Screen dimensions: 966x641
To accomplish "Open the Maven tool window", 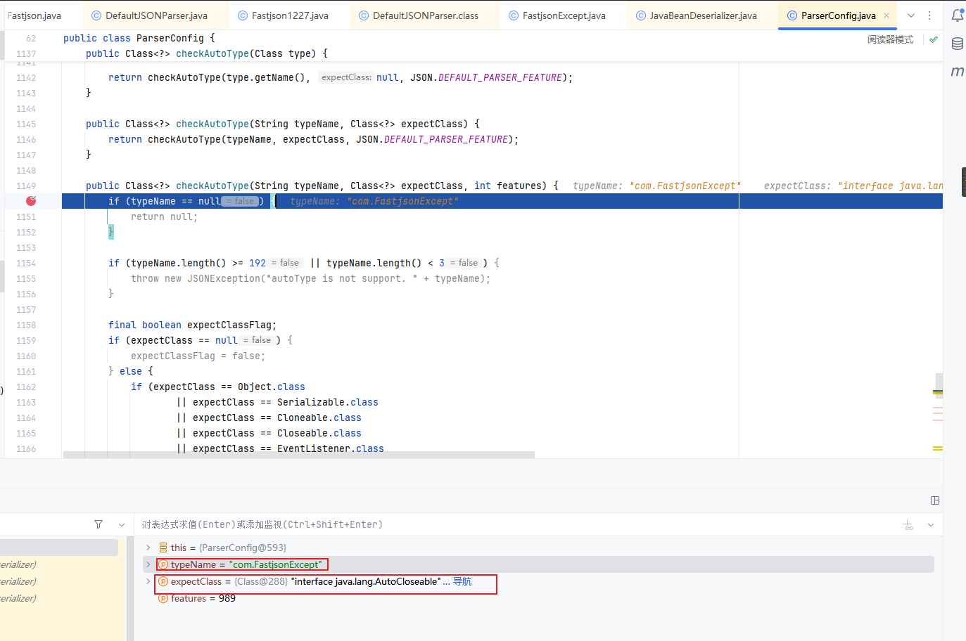I will [x=957, y=71].
